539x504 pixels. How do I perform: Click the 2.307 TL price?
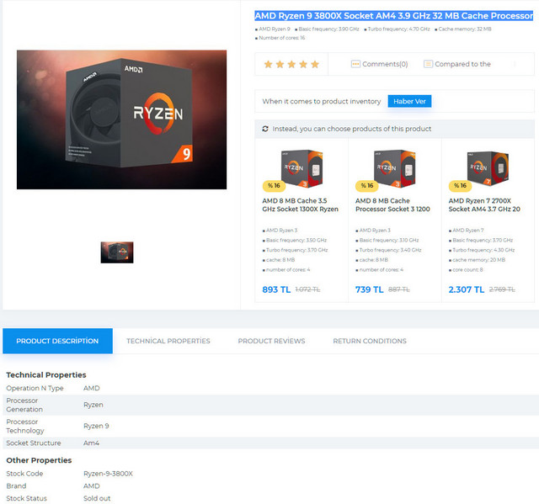click(x=466, y=289)
